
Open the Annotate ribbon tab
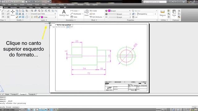coord(14,7)
